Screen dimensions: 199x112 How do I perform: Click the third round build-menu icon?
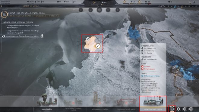(185, 109)
